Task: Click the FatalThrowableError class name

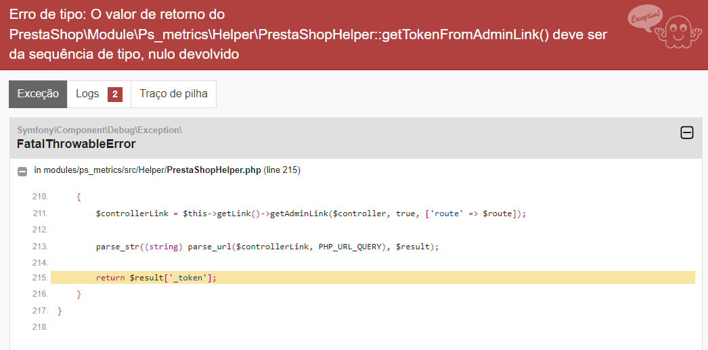Action: pos(76,144)
